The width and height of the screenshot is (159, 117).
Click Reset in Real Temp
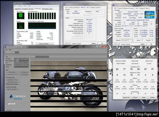[x=144, y=97]
